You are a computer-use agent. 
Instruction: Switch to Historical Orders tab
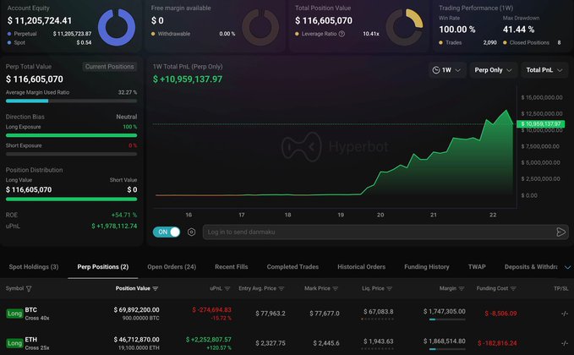(x=361, y=267)
